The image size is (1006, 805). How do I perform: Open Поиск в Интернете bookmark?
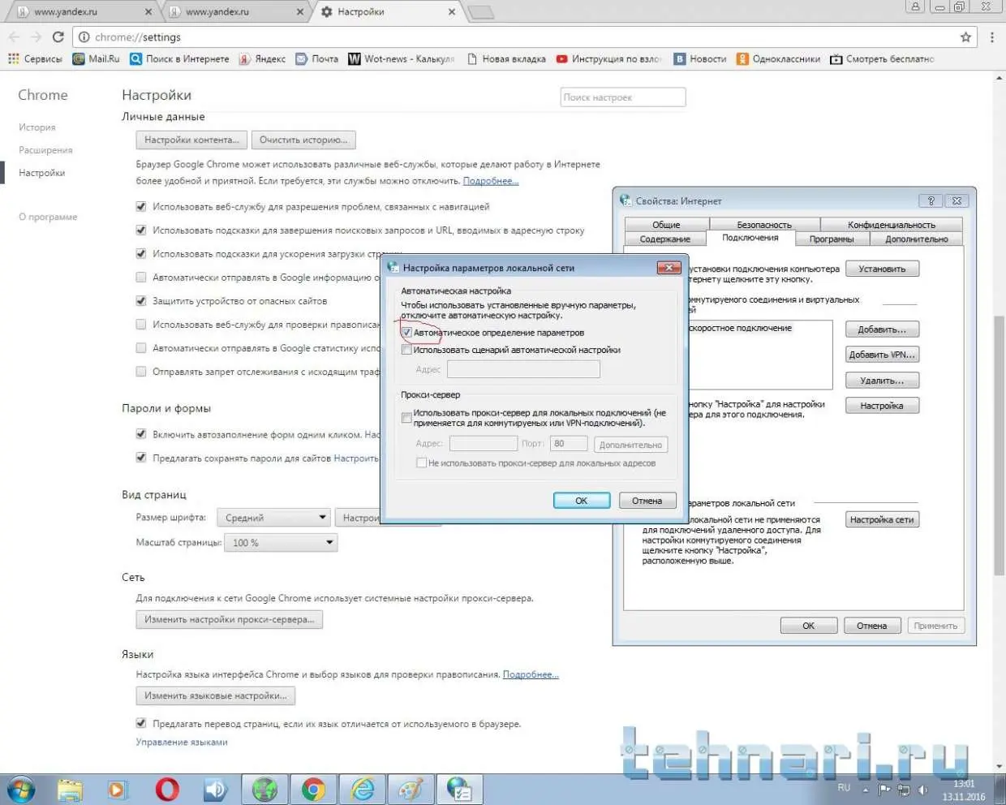click(x=179, y=58)
